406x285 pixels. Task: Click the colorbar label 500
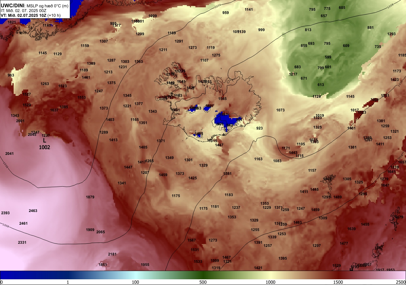point(203,282)
